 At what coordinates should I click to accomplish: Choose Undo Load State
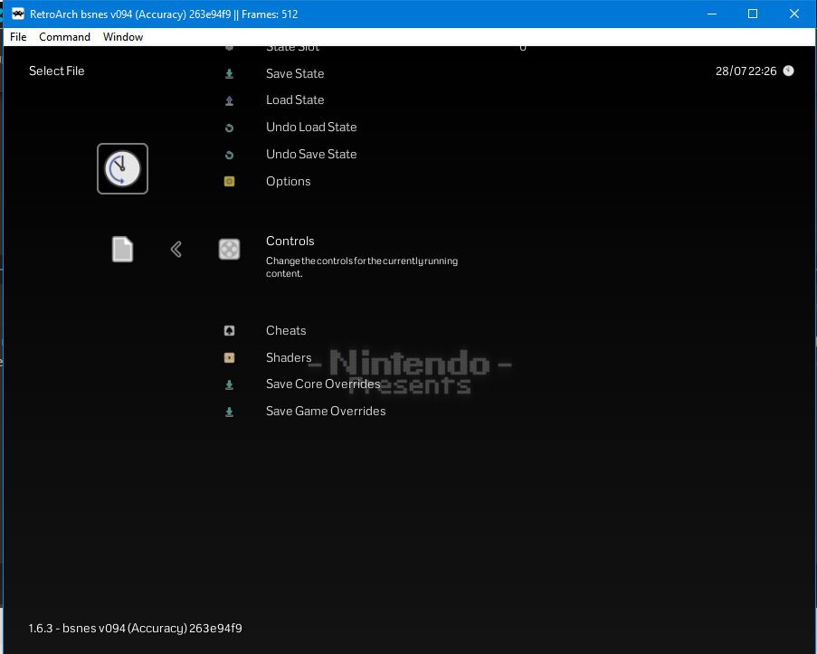tap(311, 128)
